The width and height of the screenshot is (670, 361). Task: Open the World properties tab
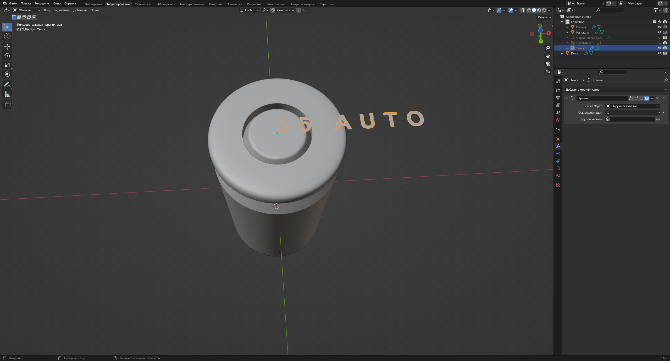click(558, 120)
